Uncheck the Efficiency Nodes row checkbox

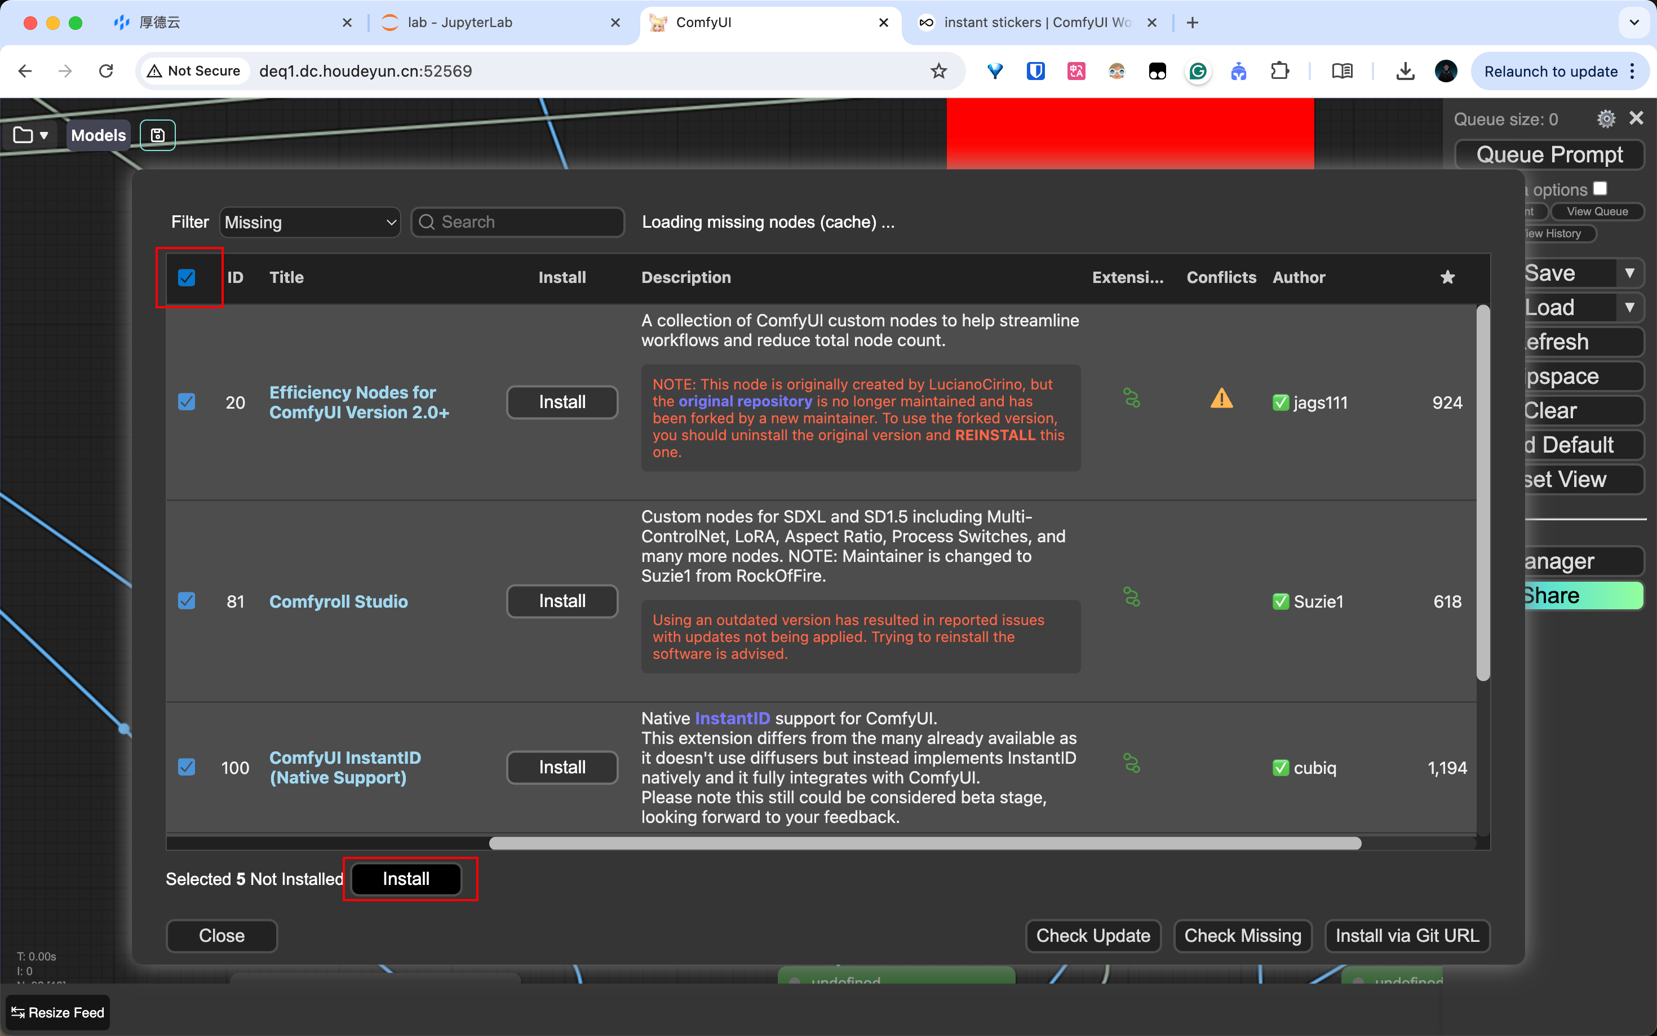(187, 401)
